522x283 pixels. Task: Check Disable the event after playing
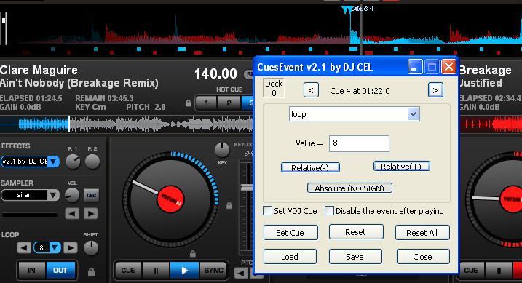(x=329, y=211)
